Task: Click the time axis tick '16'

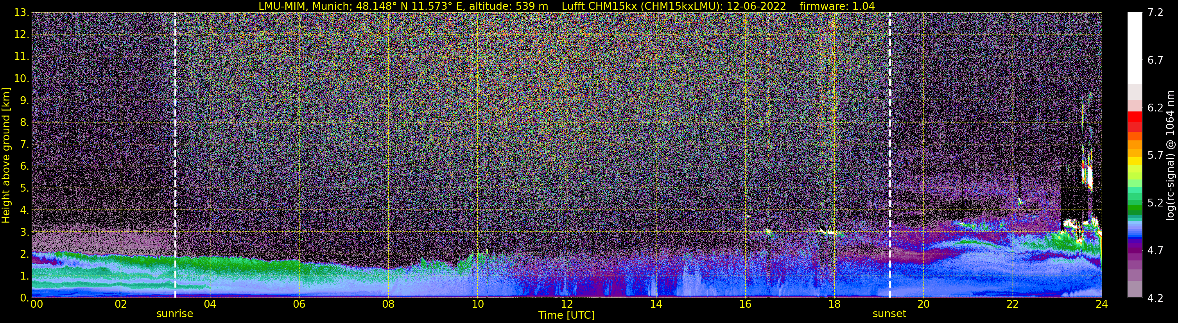Action: tap(745, 304)
